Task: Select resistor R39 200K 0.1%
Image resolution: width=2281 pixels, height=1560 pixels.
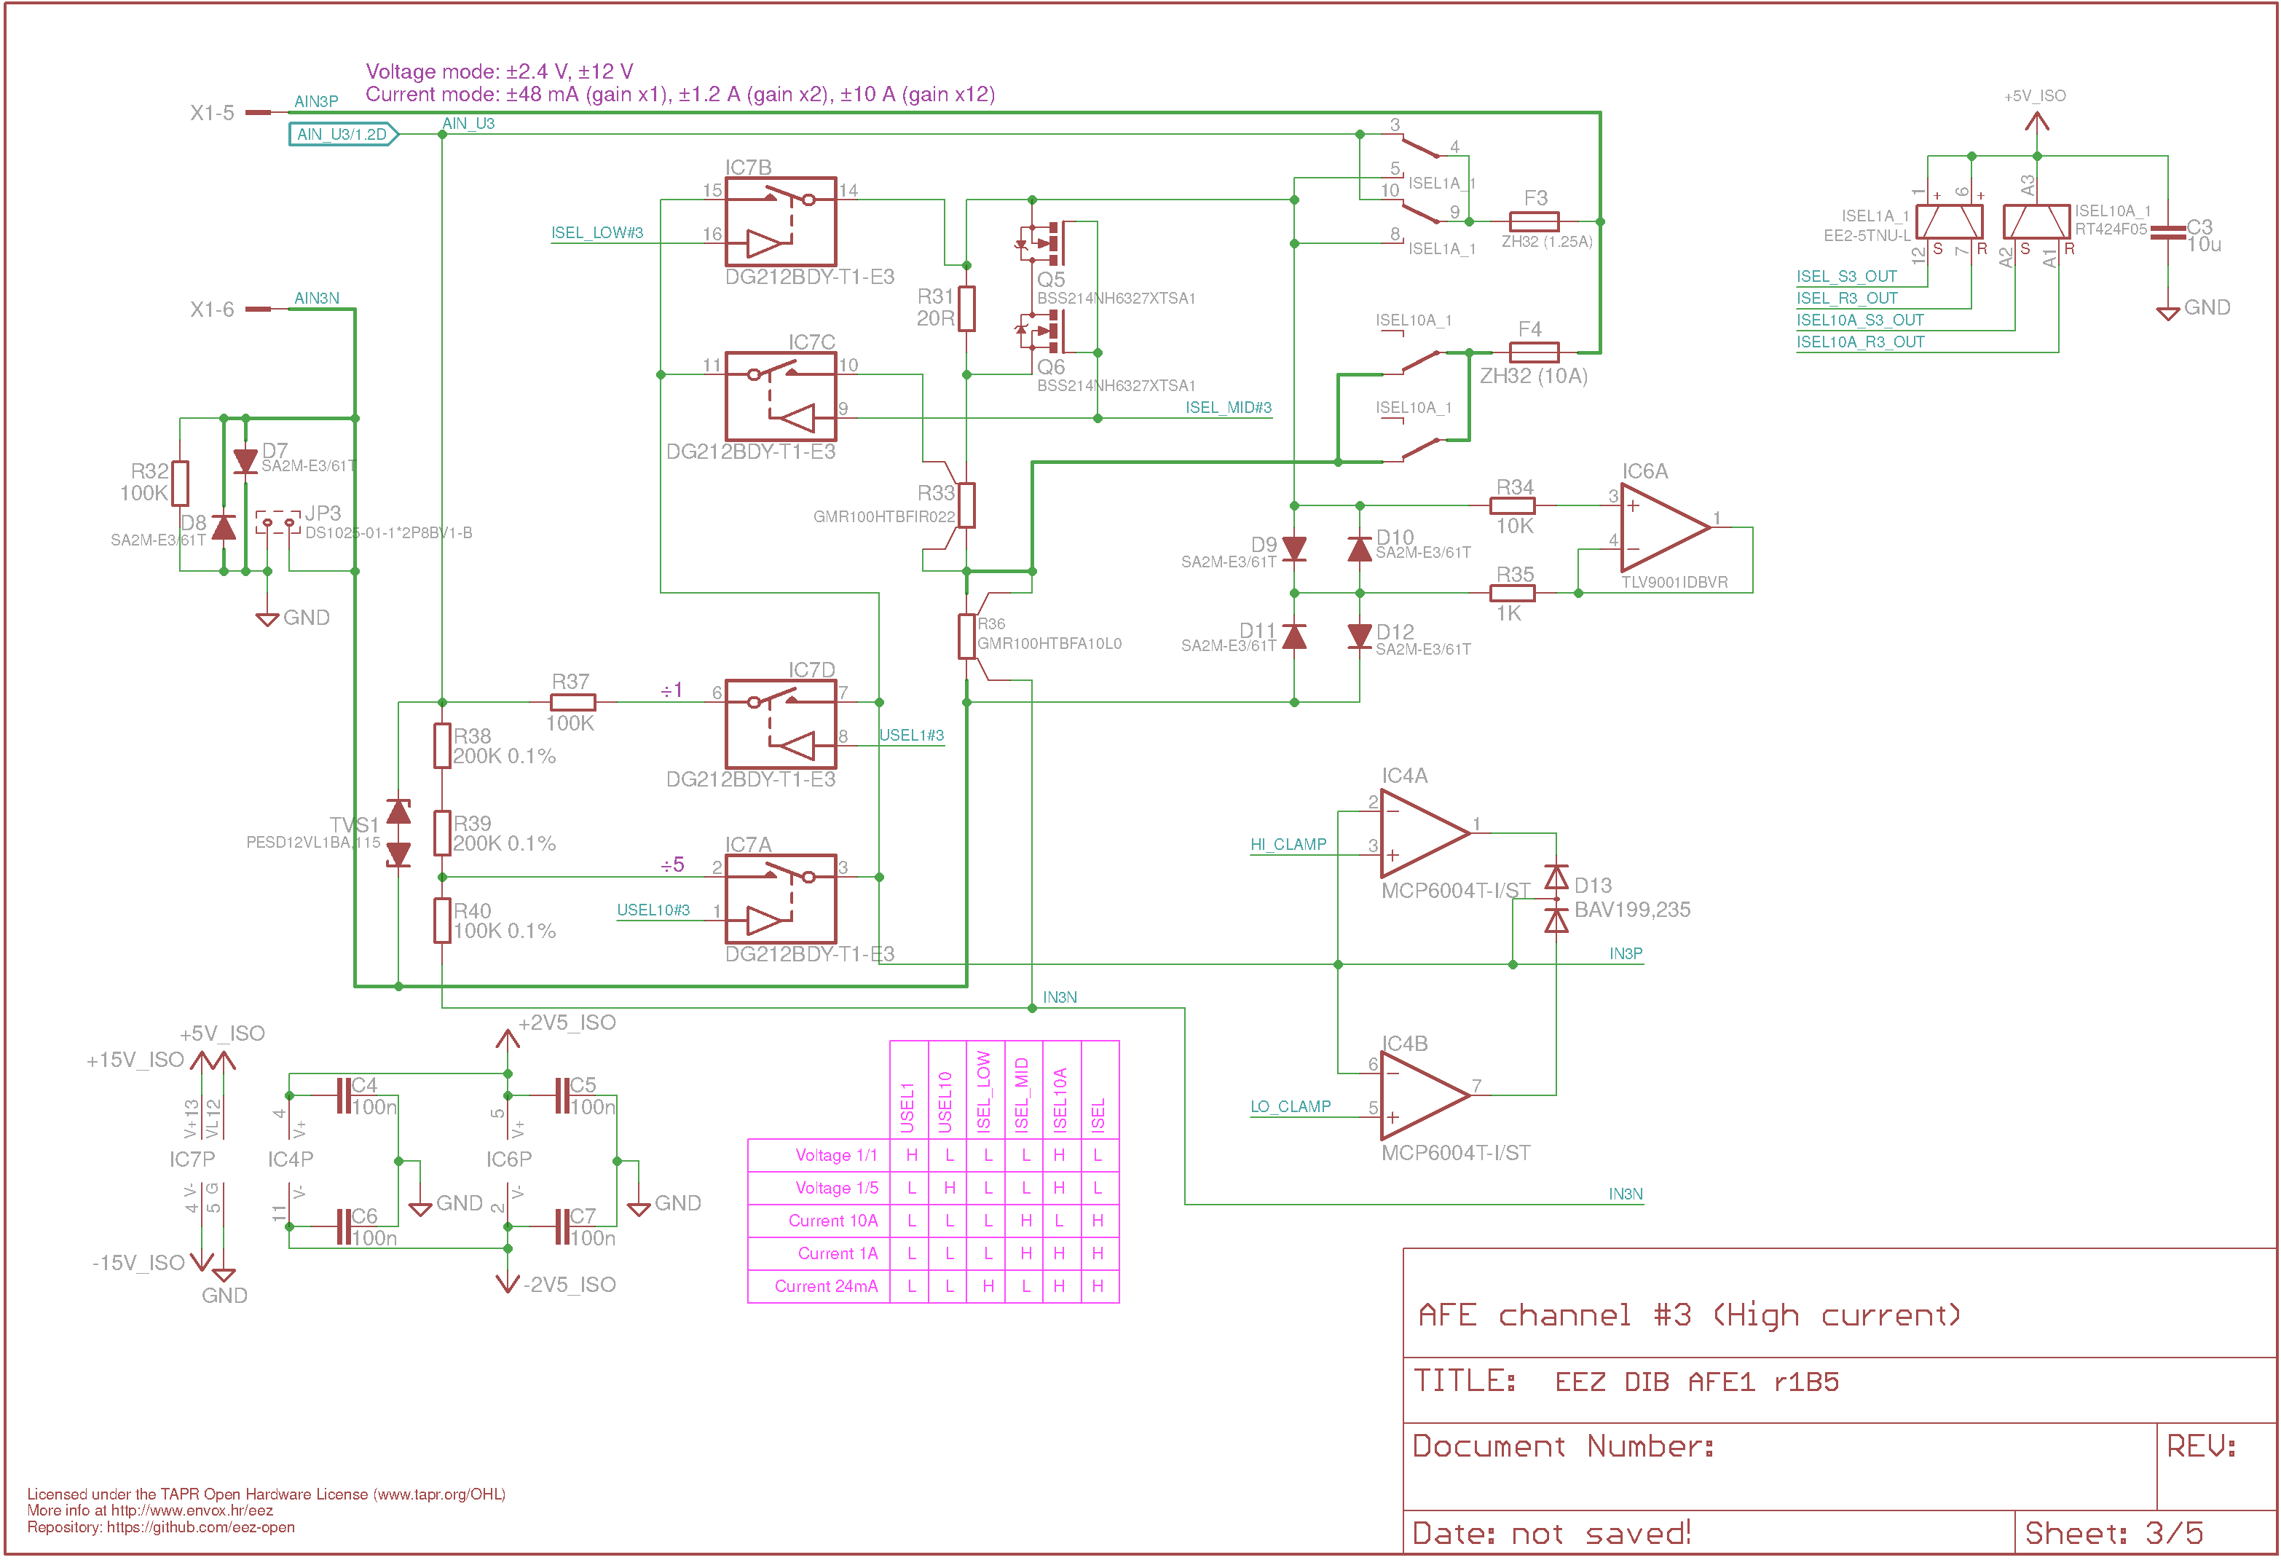Action: click(x=443, y=833)
